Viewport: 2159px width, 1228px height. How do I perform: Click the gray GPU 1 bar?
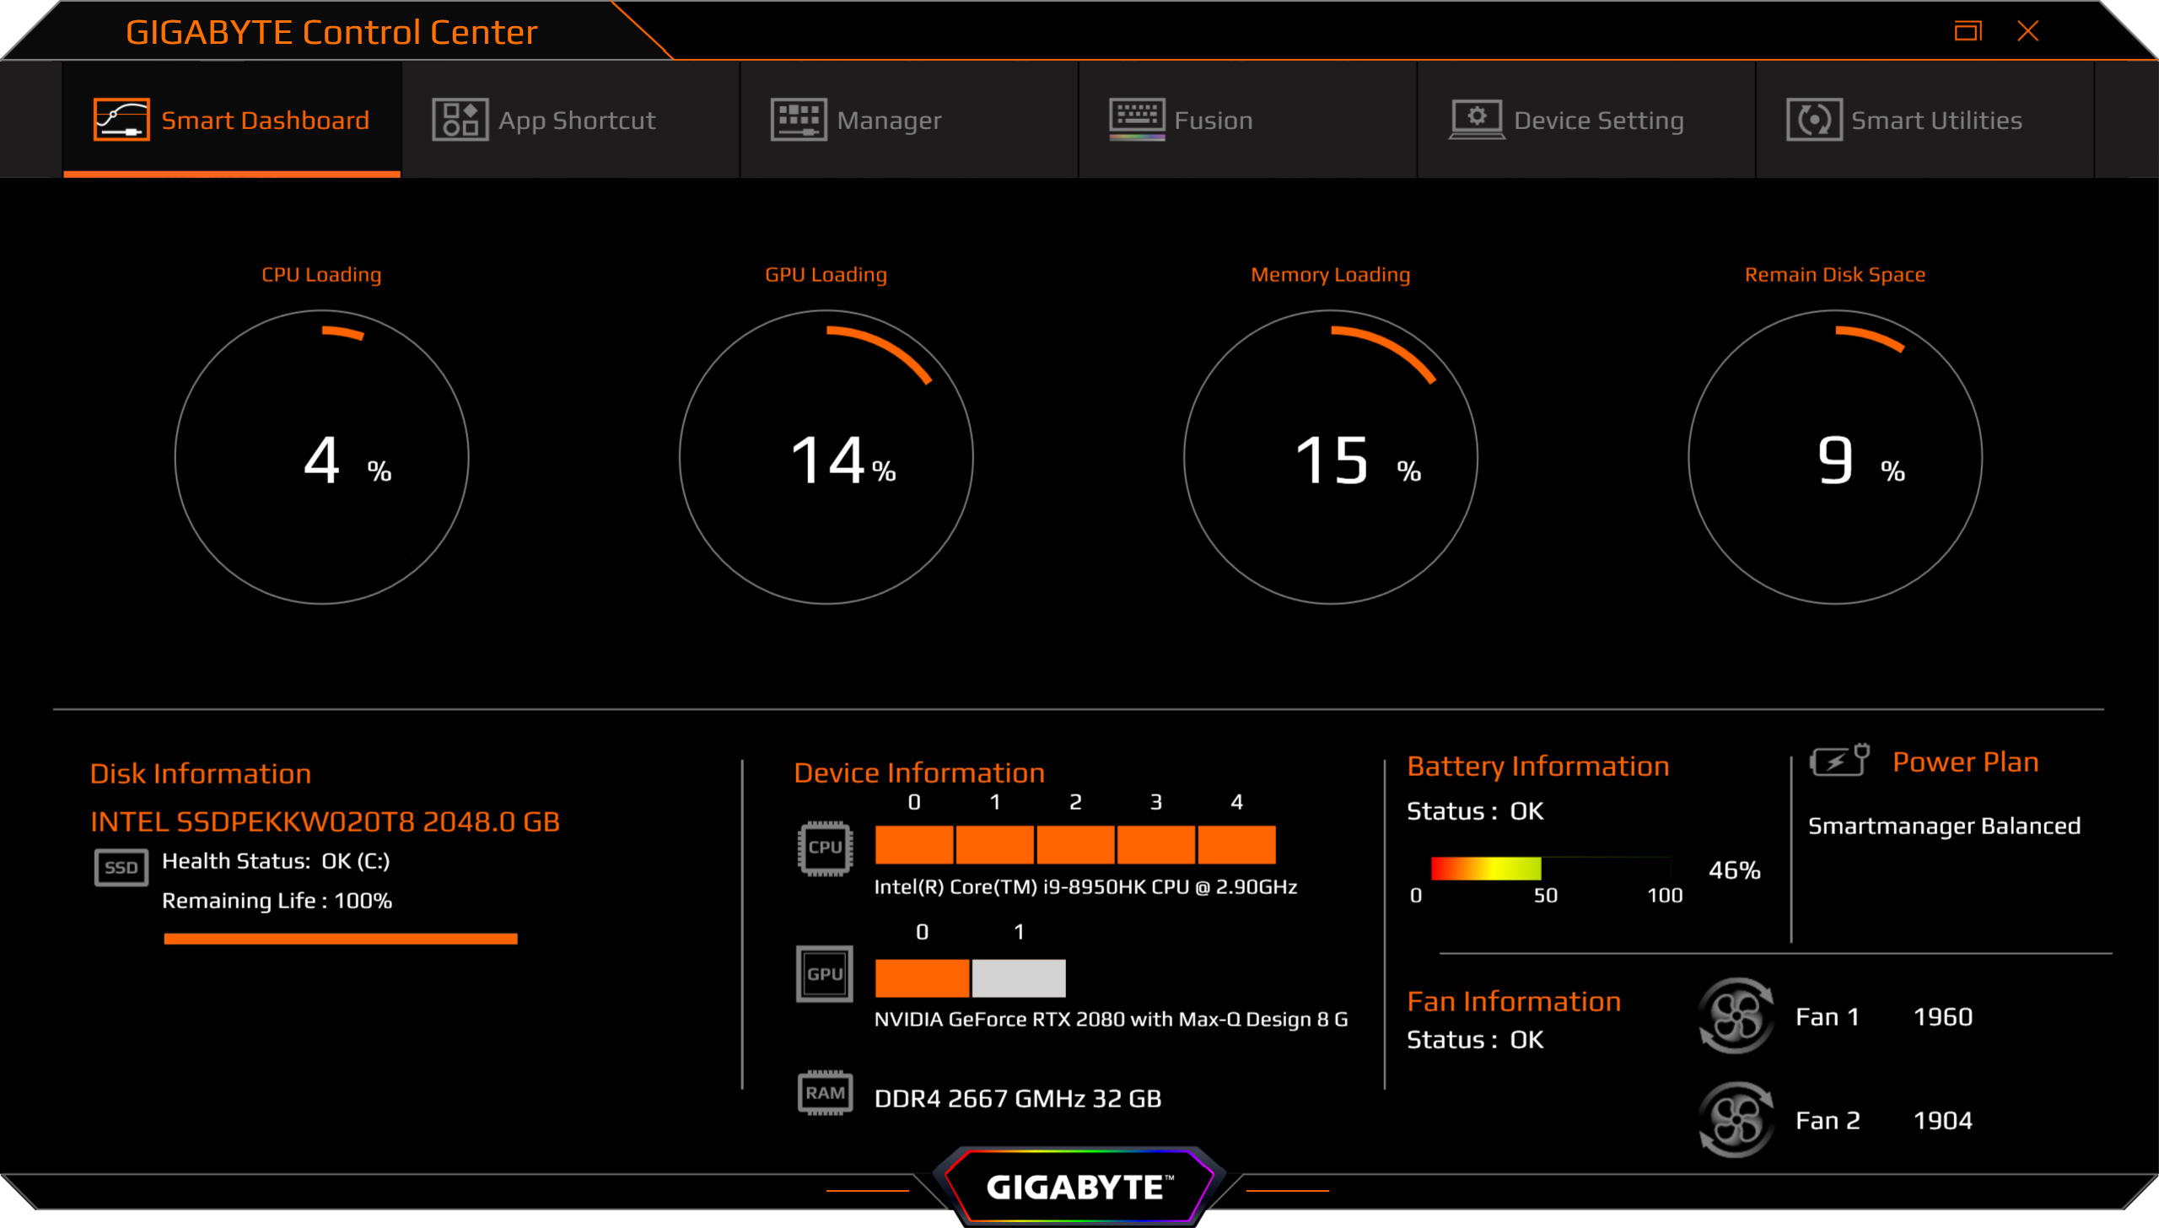click(x=1018, y=978)
